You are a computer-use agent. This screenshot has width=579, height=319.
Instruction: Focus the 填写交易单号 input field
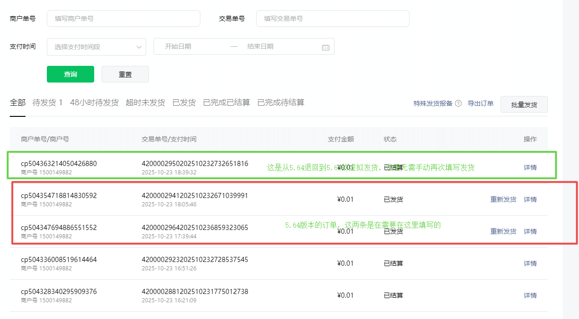(x=333, y=19)
